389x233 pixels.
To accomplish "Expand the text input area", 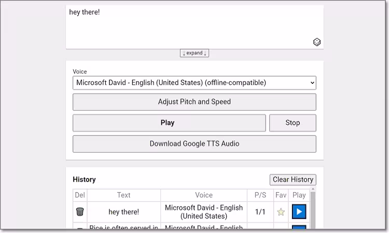I will pos(195,53).
